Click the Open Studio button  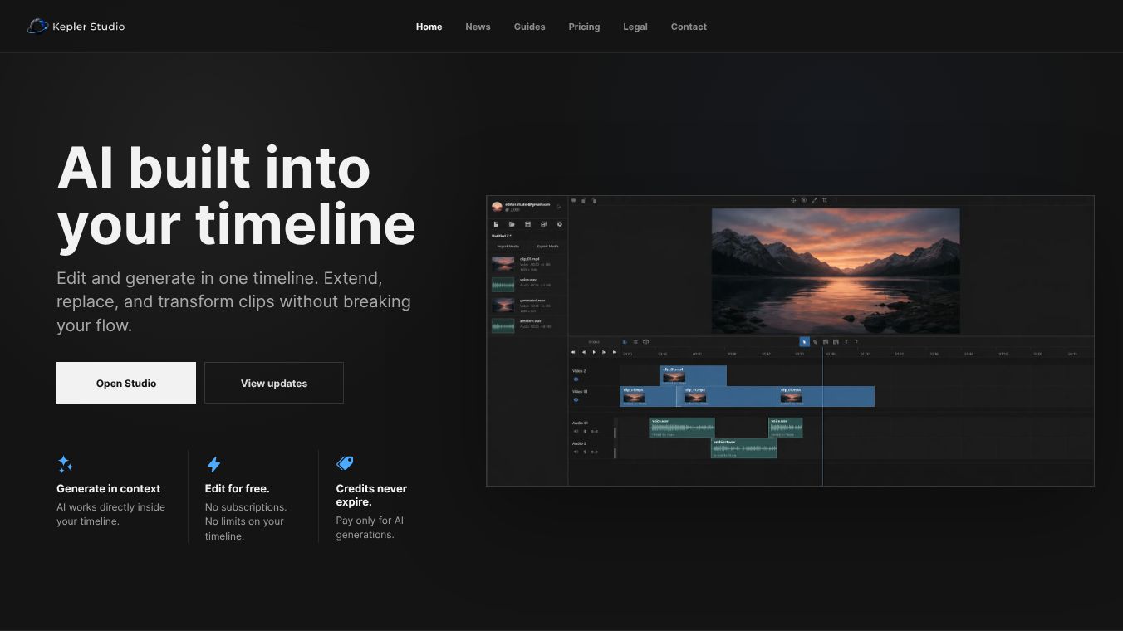[x=126, y=383]
